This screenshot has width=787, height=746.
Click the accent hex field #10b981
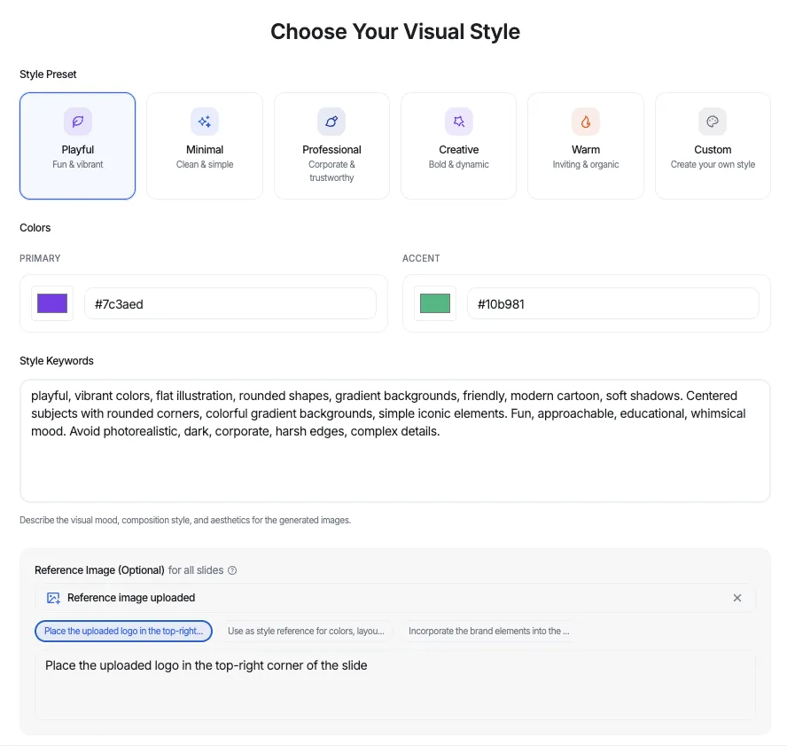click(612, 303)
